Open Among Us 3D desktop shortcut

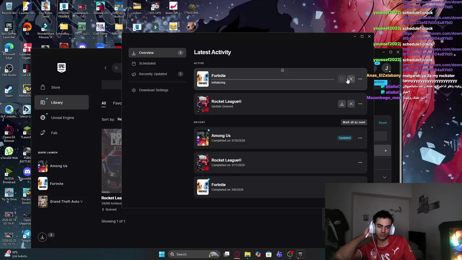pos(100,10)
